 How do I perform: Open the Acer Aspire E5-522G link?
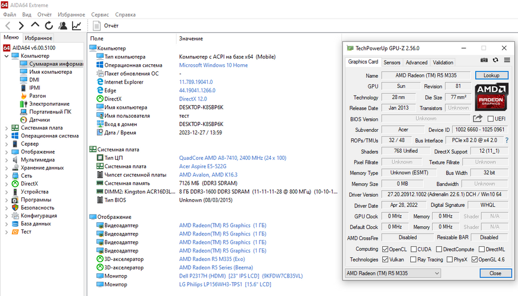click(202, 166)
